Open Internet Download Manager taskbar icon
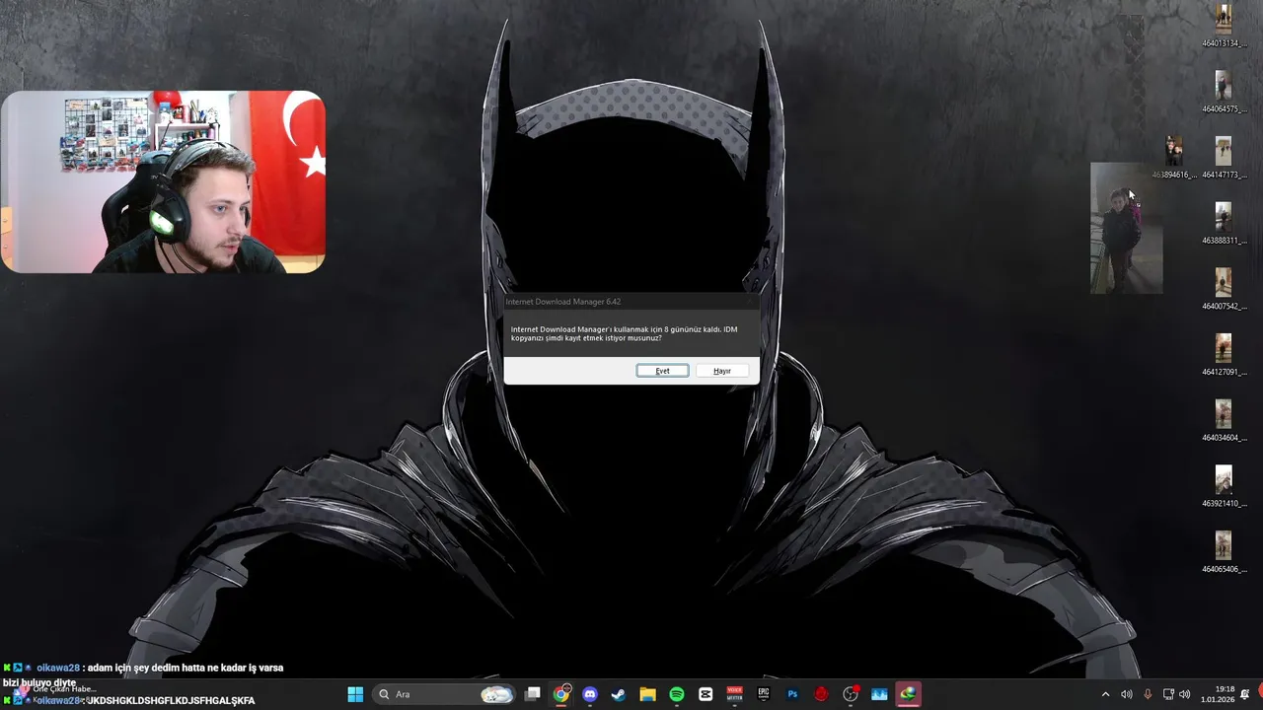Screen dimensions: 1263x710 click(x=908, y=694)
